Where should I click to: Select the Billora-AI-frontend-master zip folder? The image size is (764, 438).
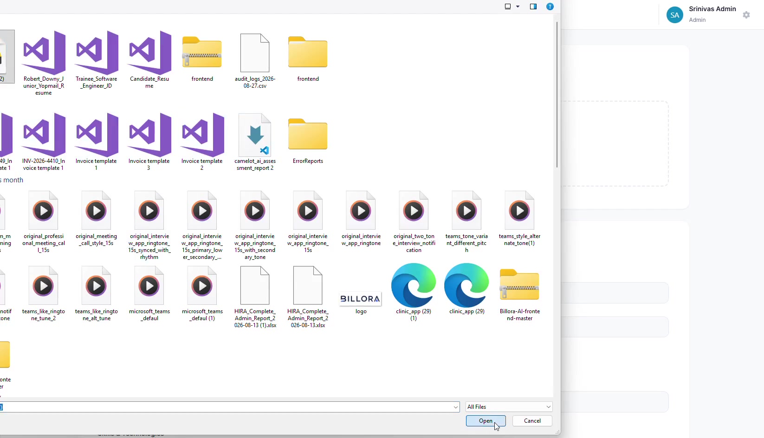(519, 285)
